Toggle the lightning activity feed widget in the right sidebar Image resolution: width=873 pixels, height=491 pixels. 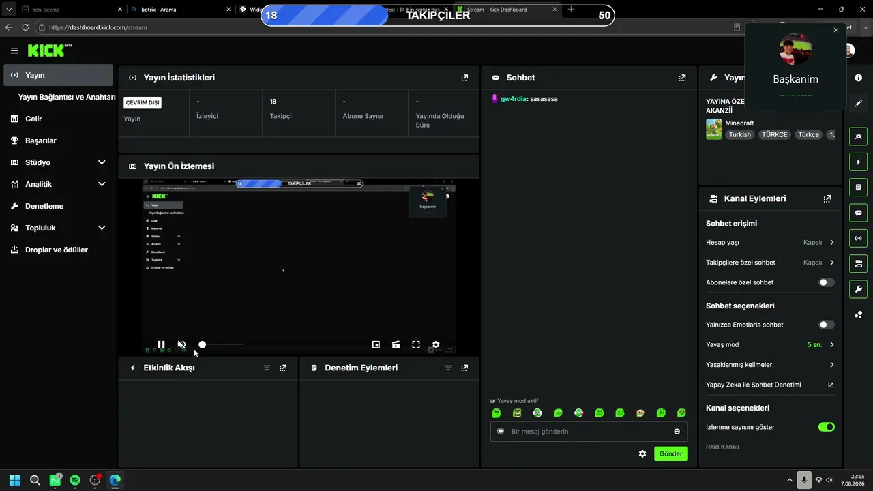[x=859, y=162]
